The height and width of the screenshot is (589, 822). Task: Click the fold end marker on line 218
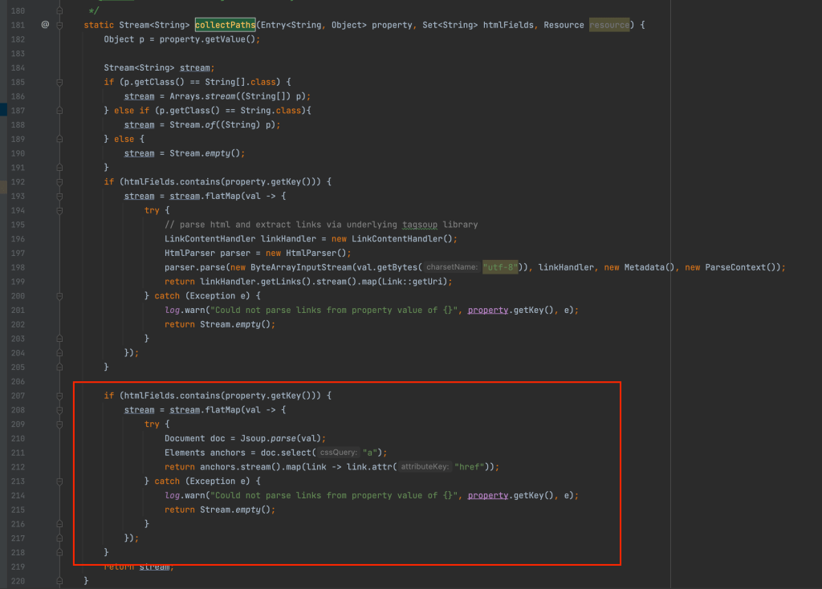[x=59, y=552]
